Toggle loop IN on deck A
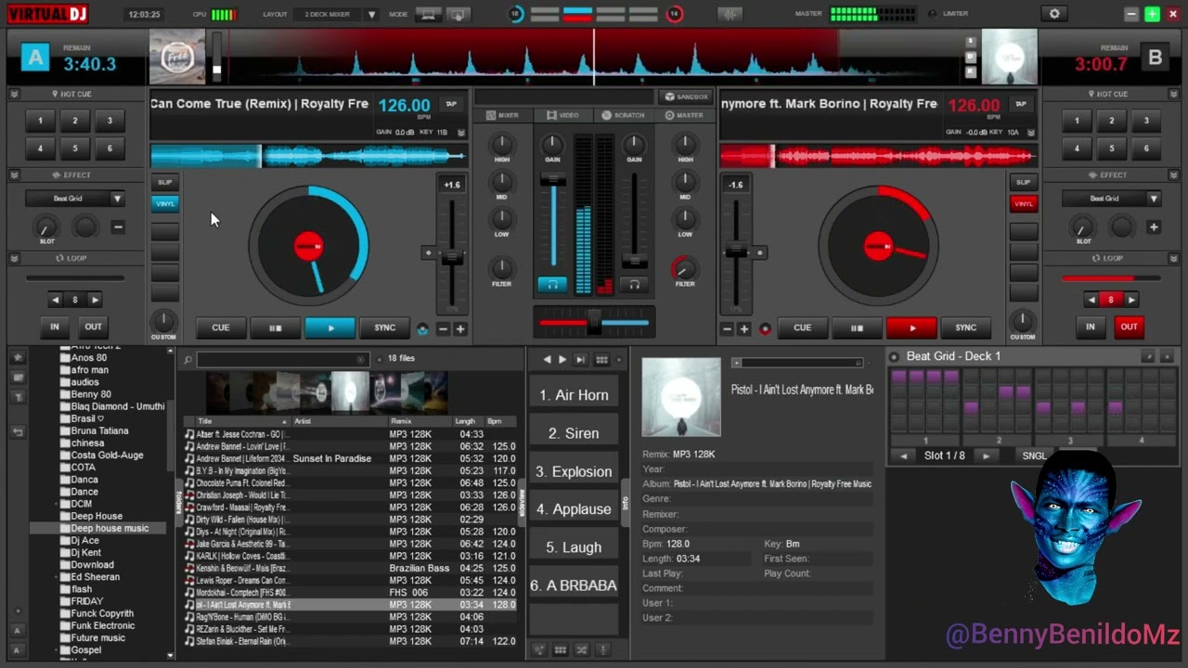This screenshot has height=668, width=1188. (55, 327)
